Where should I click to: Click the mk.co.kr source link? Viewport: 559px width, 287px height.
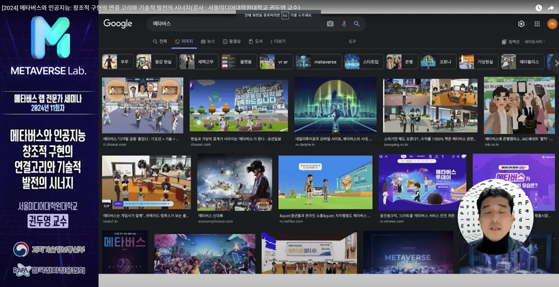coord(493,145)
